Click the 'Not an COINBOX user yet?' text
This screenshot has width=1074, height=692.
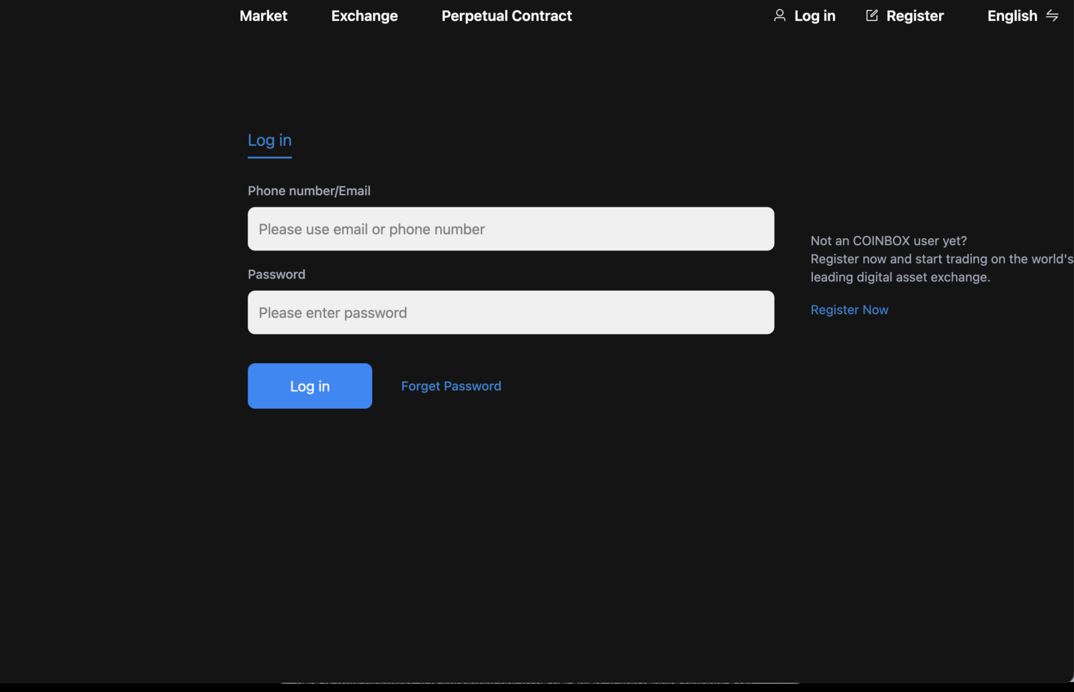point(888,241)
